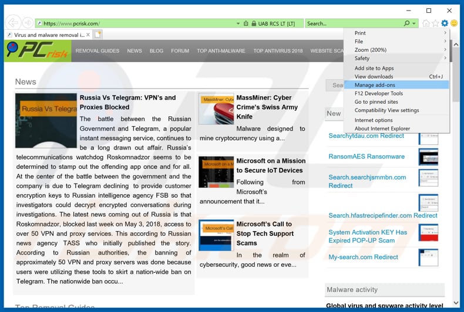Open Internet options
This screenshot has width=464, height=312.
[x=396, y=120]
